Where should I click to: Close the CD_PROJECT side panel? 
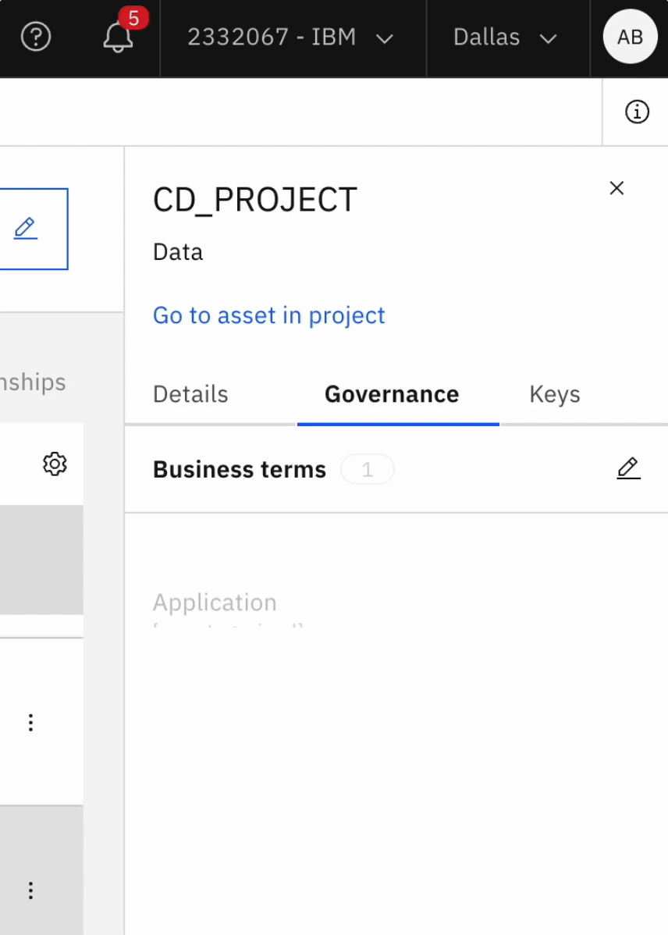616,188
